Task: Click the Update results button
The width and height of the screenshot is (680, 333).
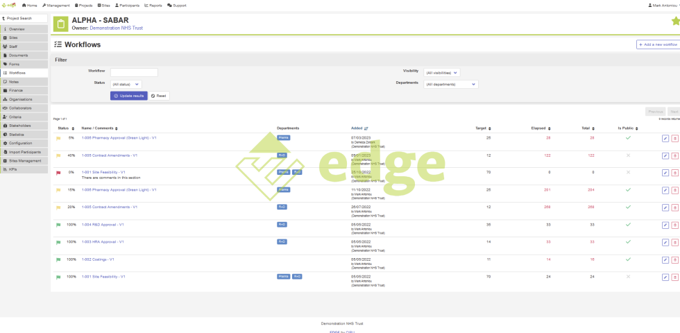Action: pos(129,96)
